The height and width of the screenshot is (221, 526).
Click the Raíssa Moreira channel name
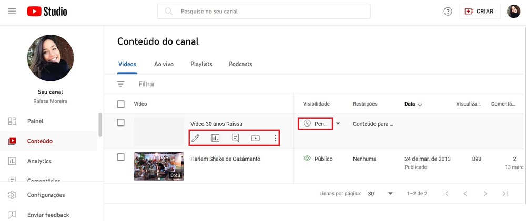(x=50, y=101)
